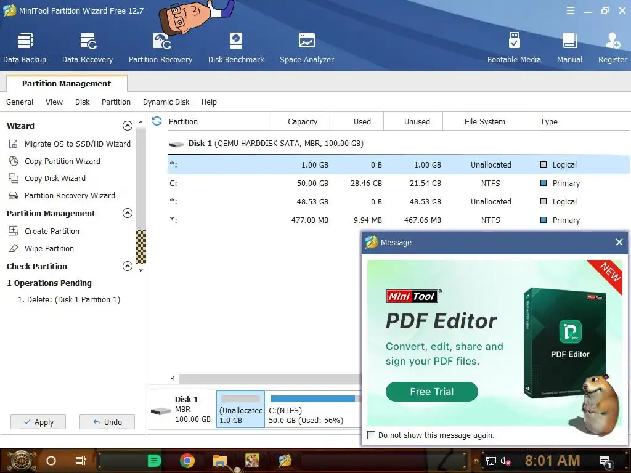Screen dimensions: 631x473
Task: Open the Space Analyzer
Action: (307, 48)
